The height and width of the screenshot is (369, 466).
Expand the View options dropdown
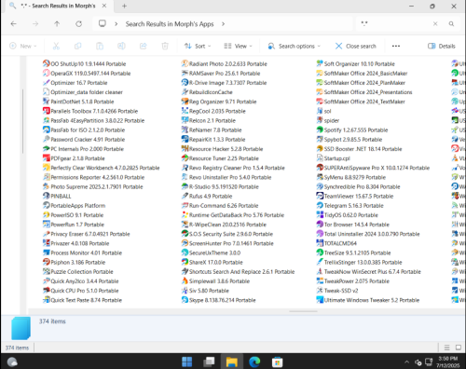pos(238,46)
